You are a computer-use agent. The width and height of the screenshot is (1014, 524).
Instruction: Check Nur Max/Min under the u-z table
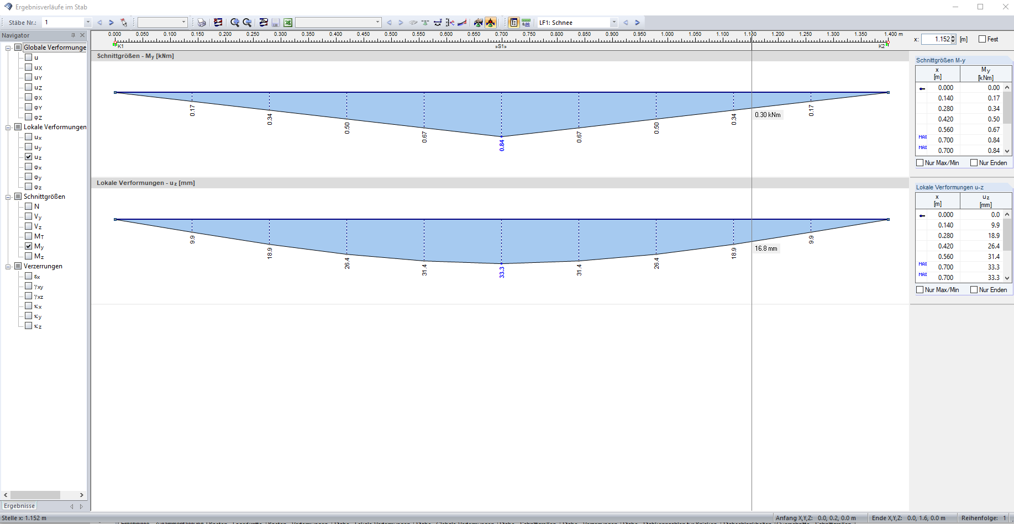pyautogui.click(x=920, y=290)
